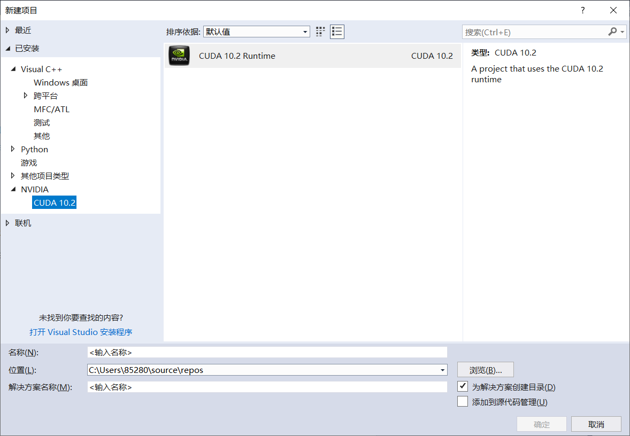Image resolution: width=630 pixels, height=436 pixels.
Task: Expand the 跨平台 node
Action: coord(26,96)
